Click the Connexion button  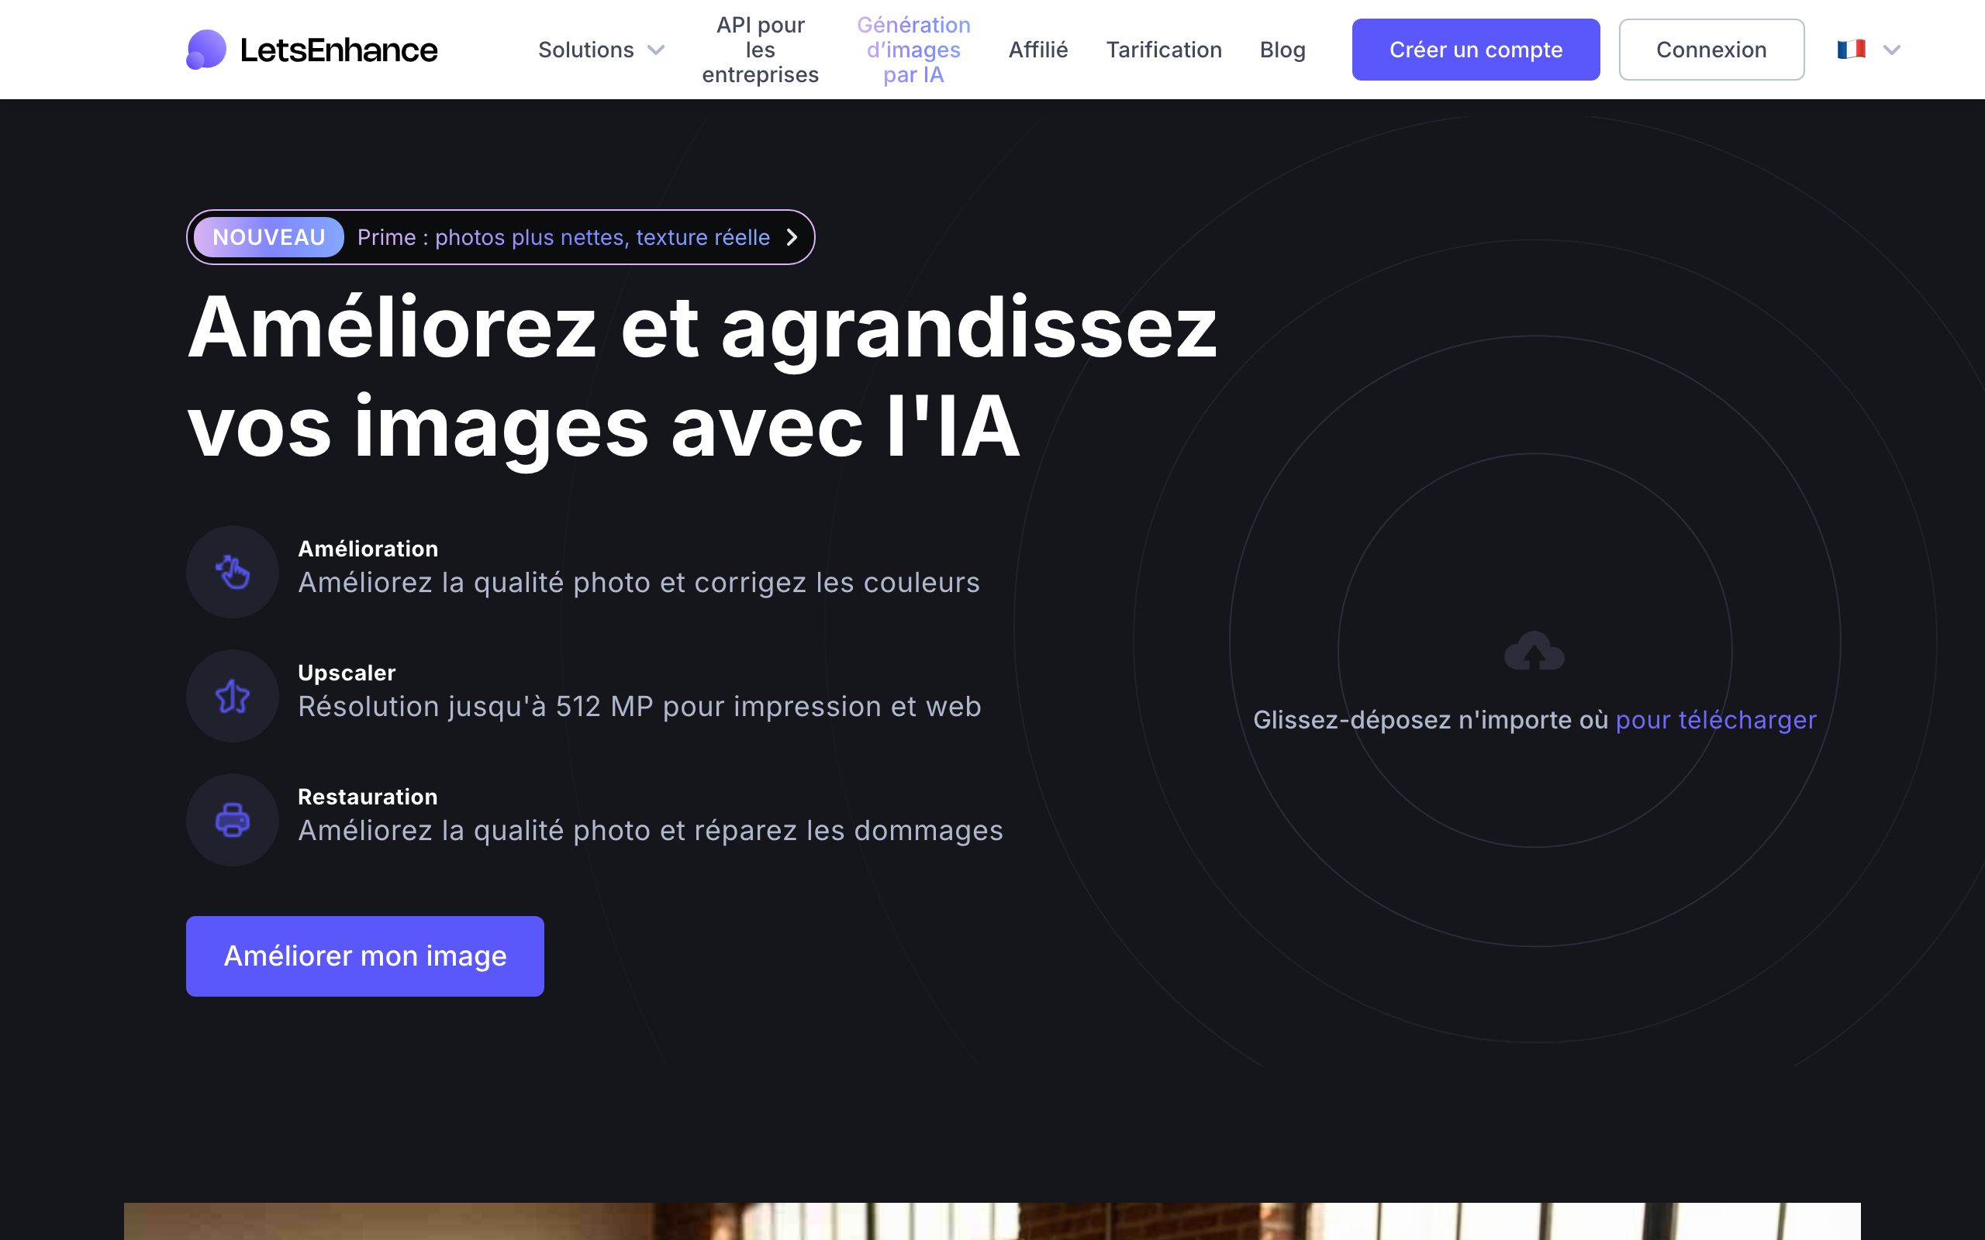(x=1711, y=49)
